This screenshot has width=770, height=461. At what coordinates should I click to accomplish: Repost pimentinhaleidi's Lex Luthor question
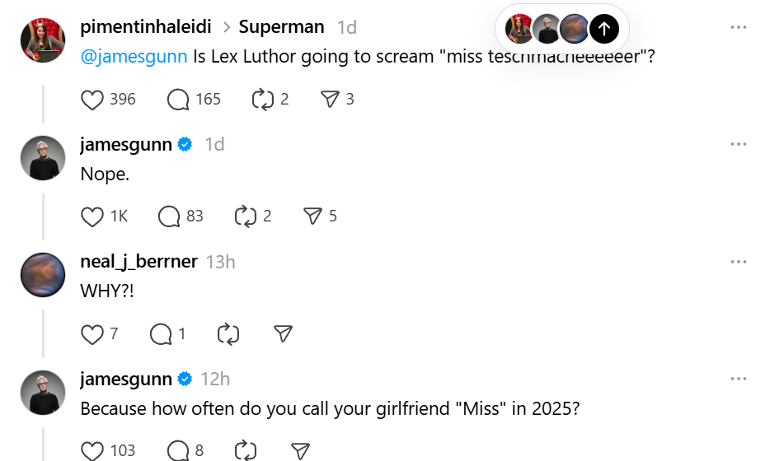(x=262, y=100)
